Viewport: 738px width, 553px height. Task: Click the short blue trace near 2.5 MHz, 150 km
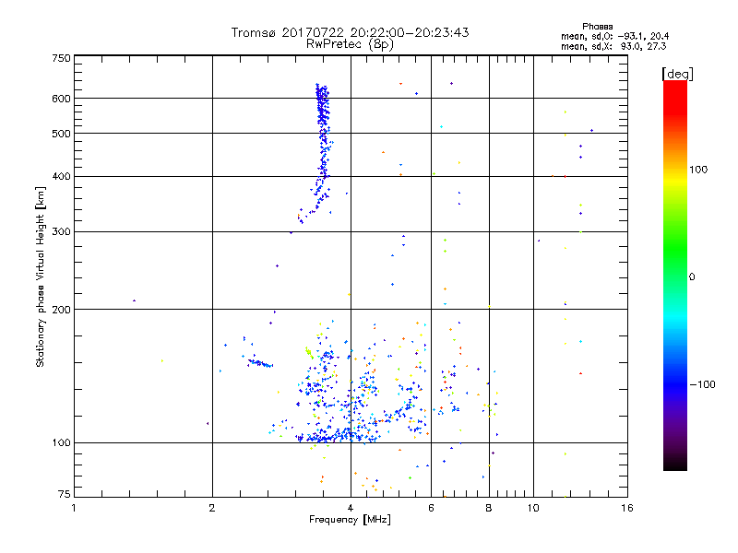(260, 363)
